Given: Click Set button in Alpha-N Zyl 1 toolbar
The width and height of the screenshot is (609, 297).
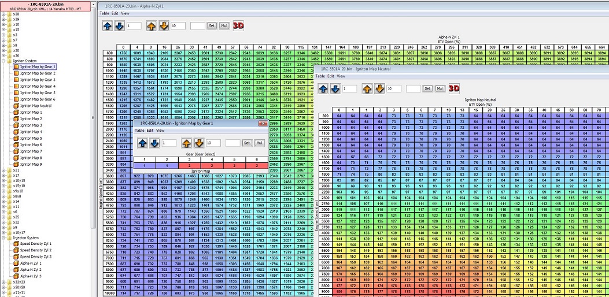Looking at the screenshot, I should tap(212, 26).
